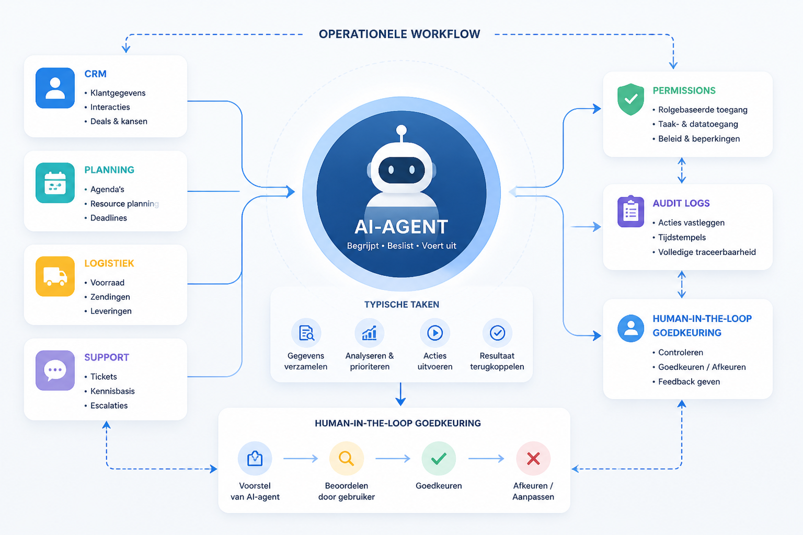
Task: Click 'Tickets' under Support
Action: click(104, 377)
